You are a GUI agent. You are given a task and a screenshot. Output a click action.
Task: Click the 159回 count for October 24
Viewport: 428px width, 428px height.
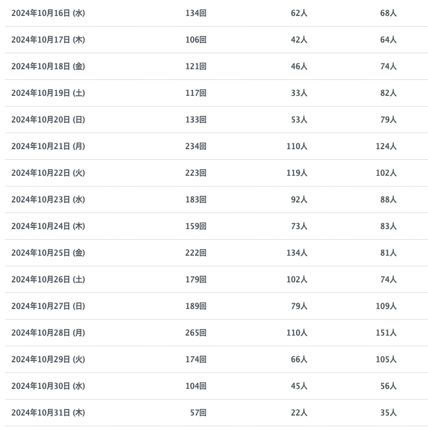195,226
